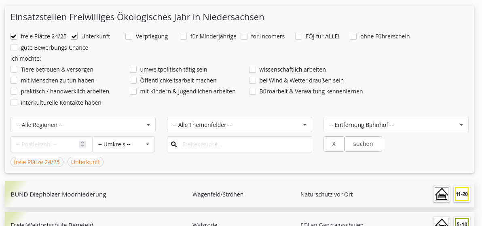Remove the freie Plätze 24/25 filter tag
Screen dimensions: 482x226
37,162
